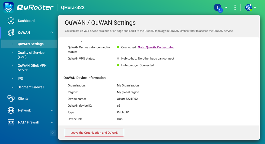The image size is (265, 144).
Task: Collapse the sidebar with double-chevron button
Action: pos(53,133)
